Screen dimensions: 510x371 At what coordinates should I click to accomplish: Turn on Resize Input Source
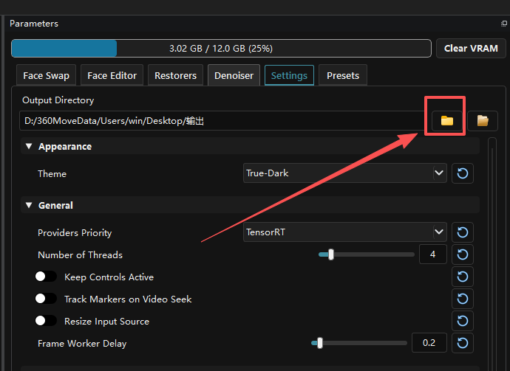pos(46,321)
